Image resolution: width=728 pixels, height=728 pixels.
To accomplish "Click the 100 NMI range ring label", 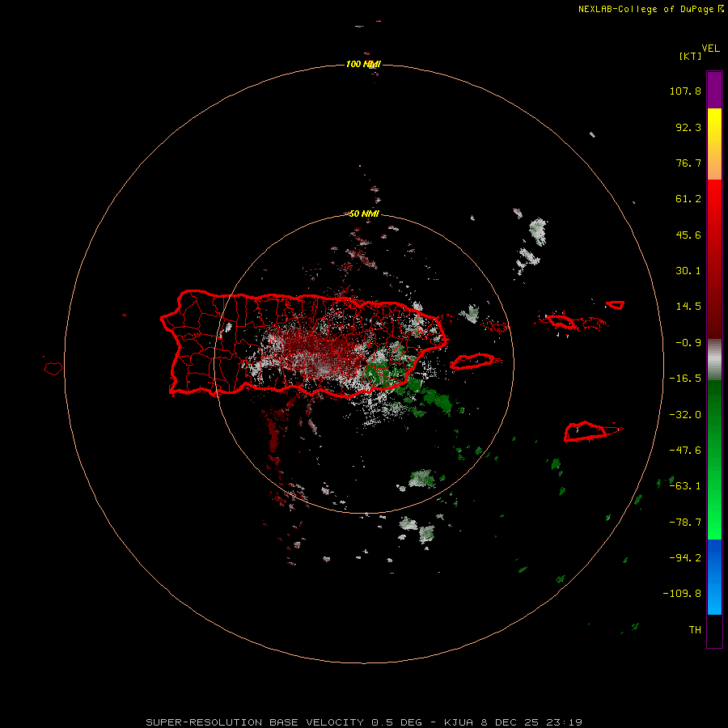I will tap(363, 64).
